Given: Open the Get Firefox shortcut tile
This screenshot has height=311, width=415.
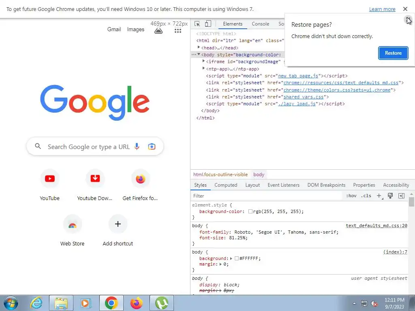Looking at the screenshot, I should coord(140,185).
